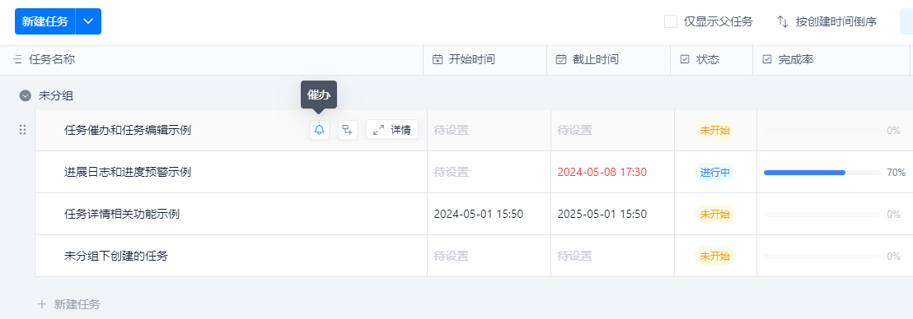The height and width of the screenshot is (319, 913).
Task: Click the checkbox icon in 完成率 header
Action: 767,59
